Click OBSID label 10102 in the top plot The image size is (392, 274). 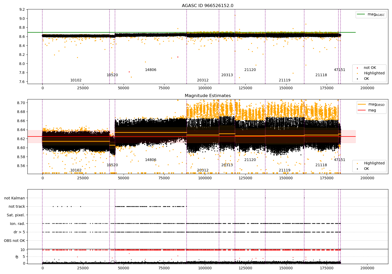tap(76, 80)
